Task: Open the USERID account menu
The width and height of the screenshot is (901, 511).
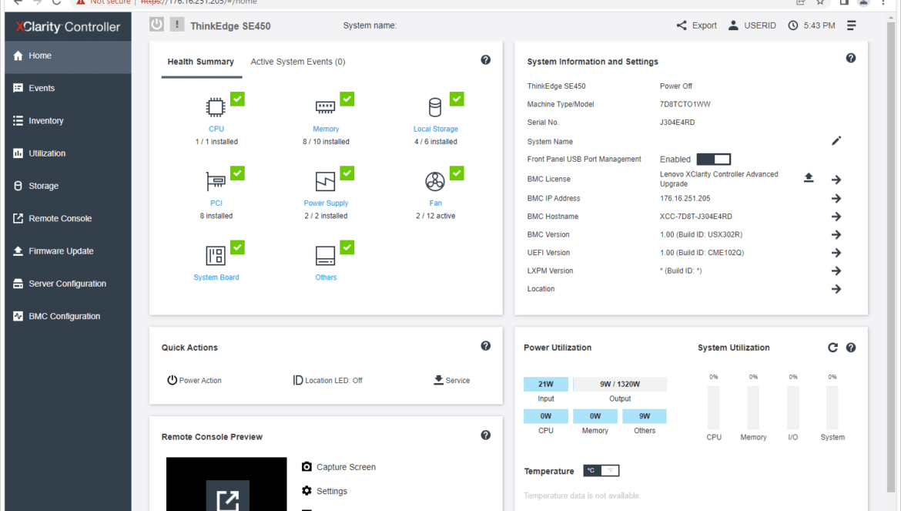Action: (752, 25)
